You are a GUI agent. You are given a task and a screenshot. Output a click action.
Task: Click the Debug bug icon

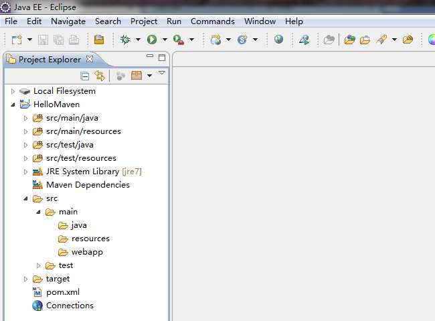tap(125, 40)
